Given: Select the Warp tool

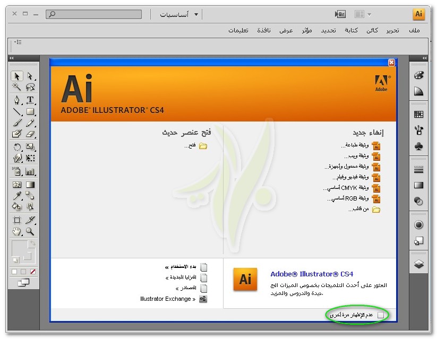Looking at the screenshot, I should (x=16, y=158).
